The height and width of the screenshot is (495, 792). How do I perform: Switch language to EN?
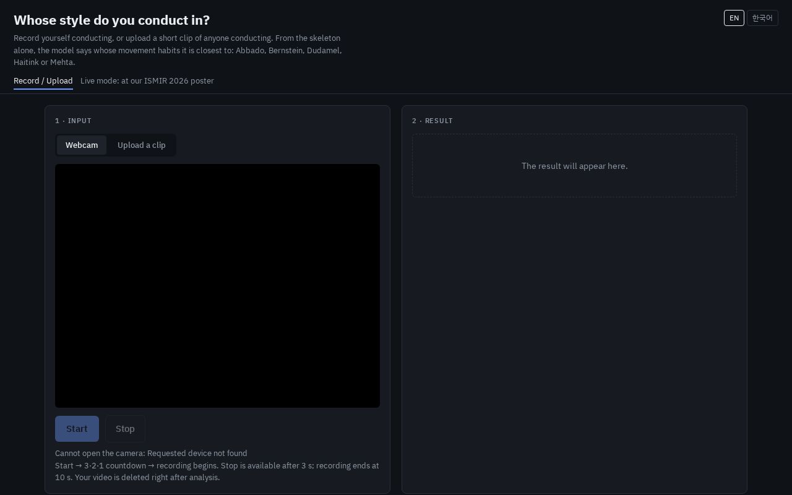[x=734, y=18]
